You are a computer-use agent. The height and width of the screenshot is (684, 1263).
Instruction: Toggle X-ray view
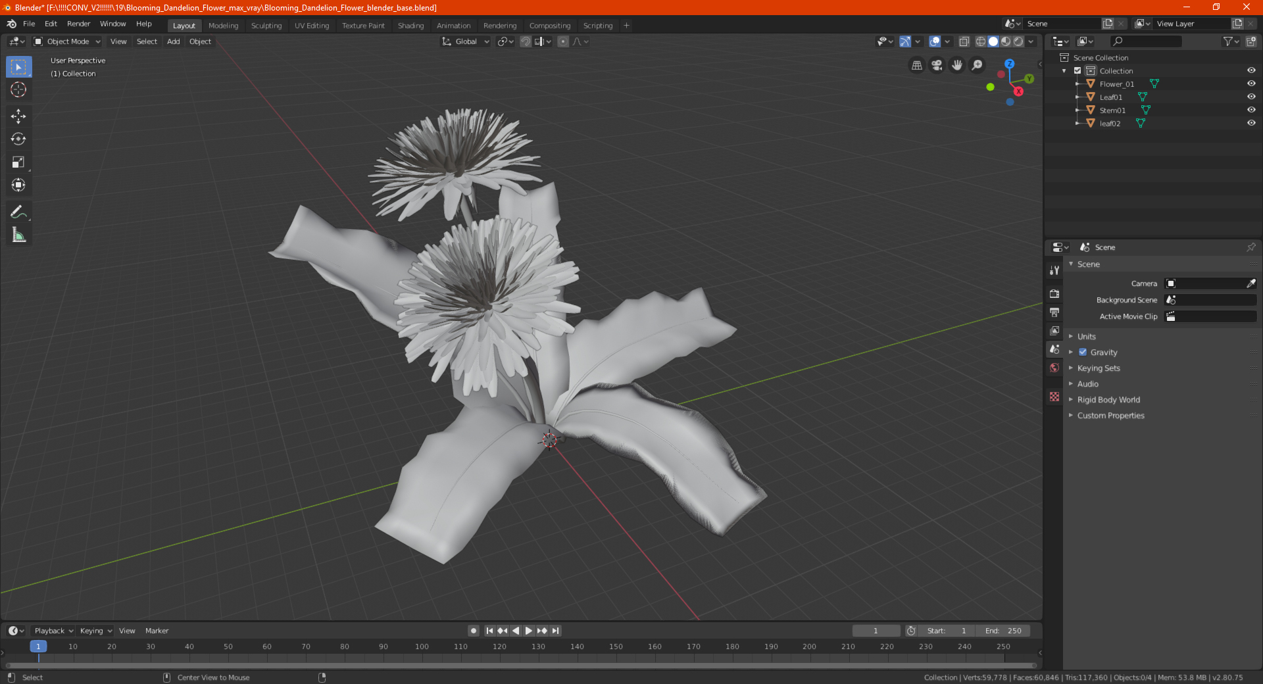pyautogui.click(x=964, y=41)
